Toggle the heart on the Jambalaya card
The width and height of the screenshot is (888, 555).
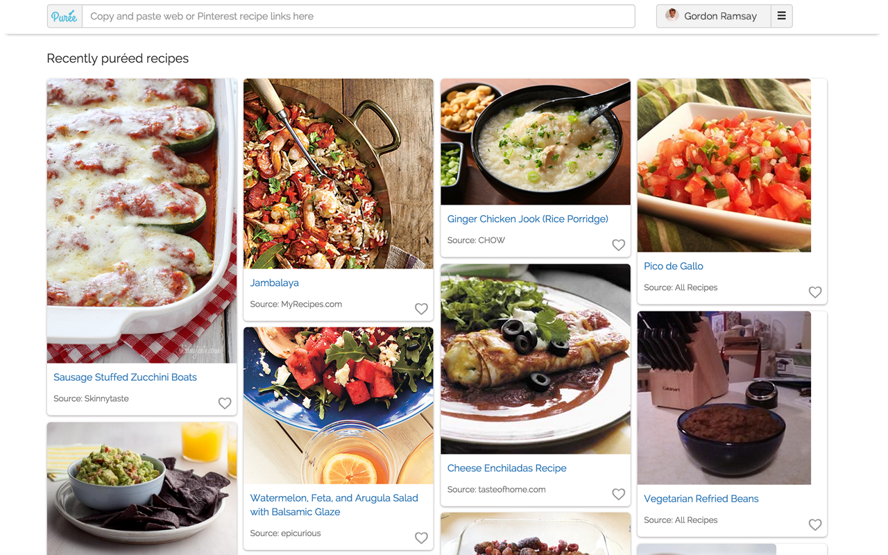421,309
